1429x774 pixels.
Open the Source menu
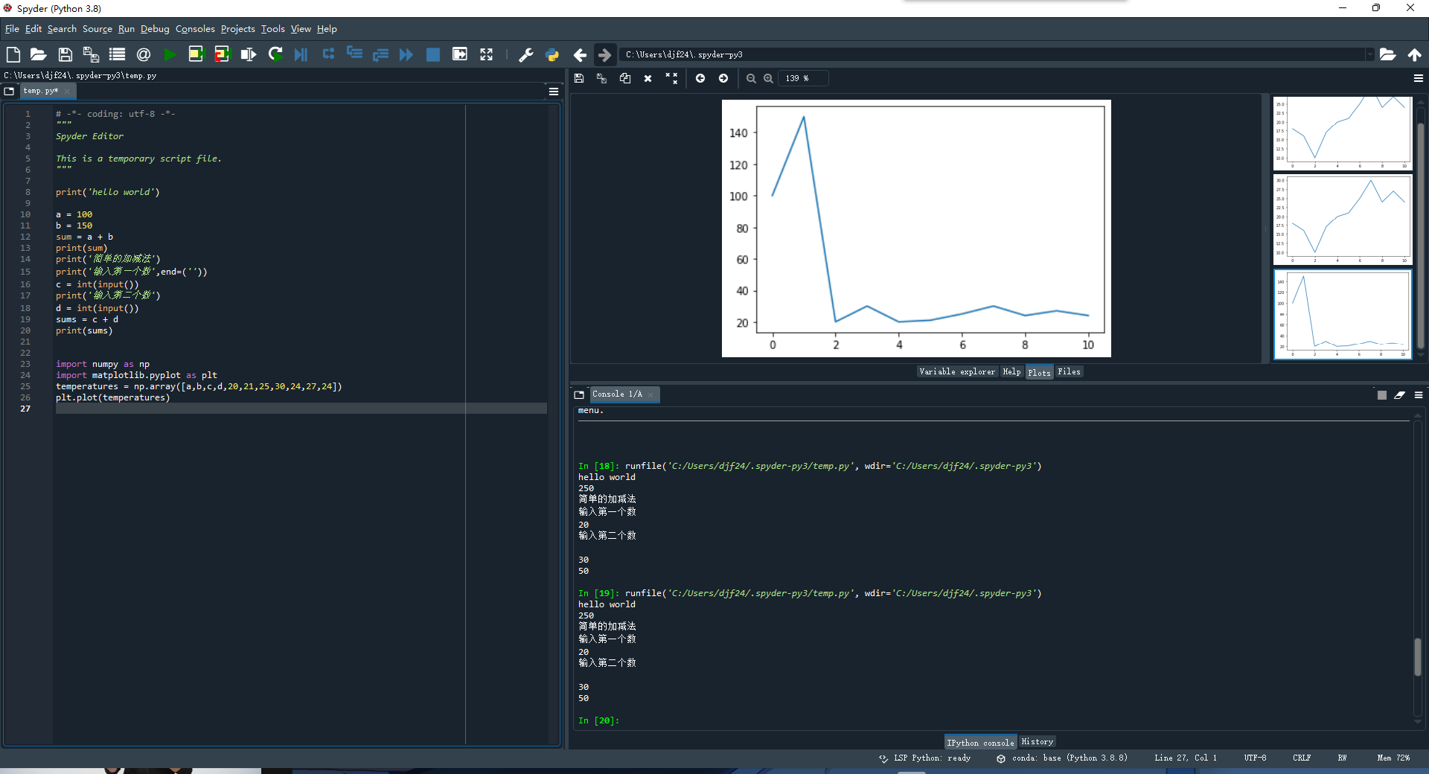[97, 29]
